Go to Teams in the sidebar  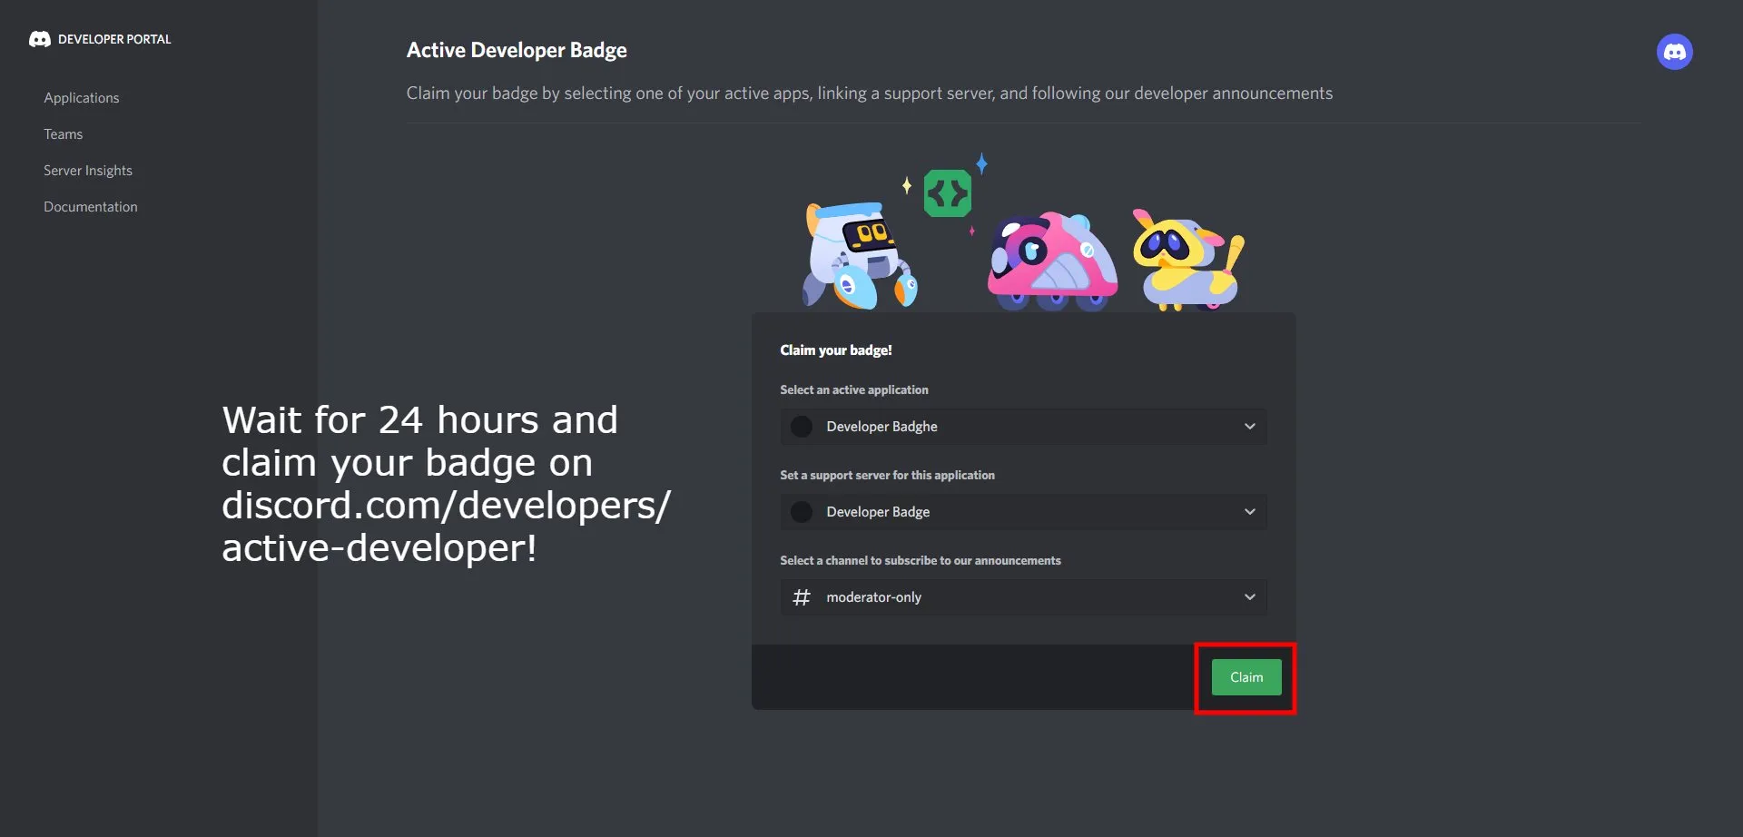coord(64,134)
